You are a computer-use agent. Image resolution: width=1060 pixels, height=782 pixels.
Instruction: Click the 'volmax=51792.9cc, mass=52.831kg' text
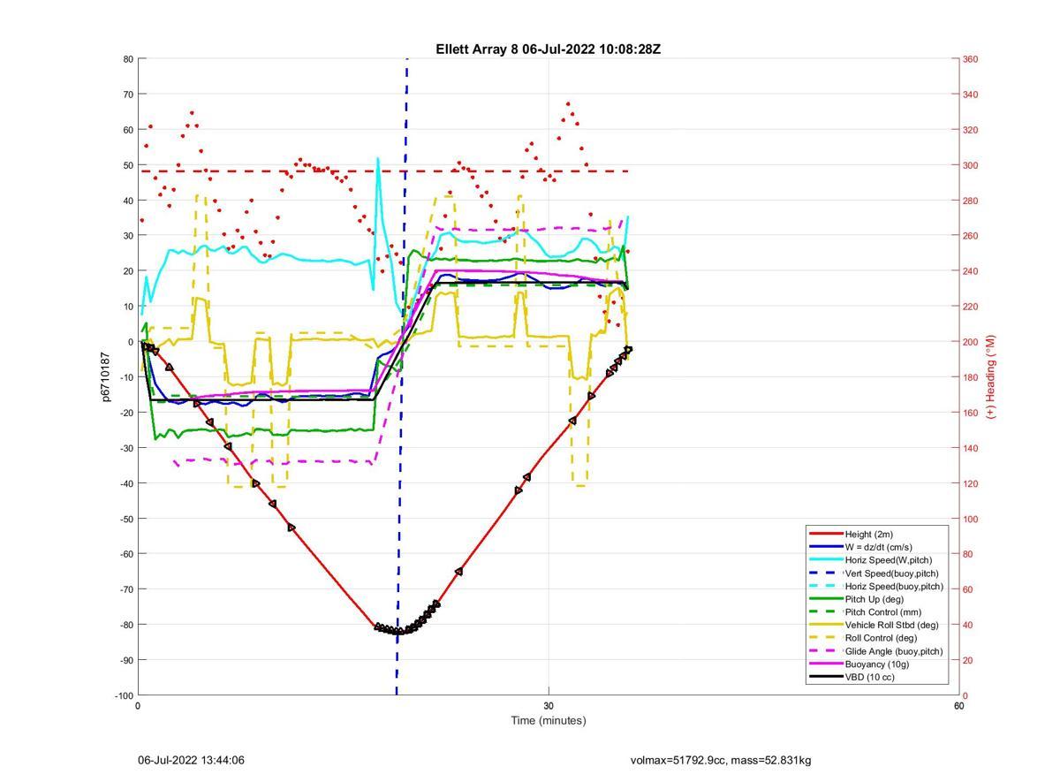721,760
